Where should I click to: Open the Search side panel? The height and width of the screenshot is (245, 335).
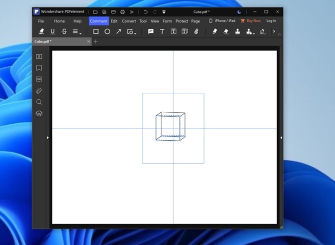[x=39, y=102]
